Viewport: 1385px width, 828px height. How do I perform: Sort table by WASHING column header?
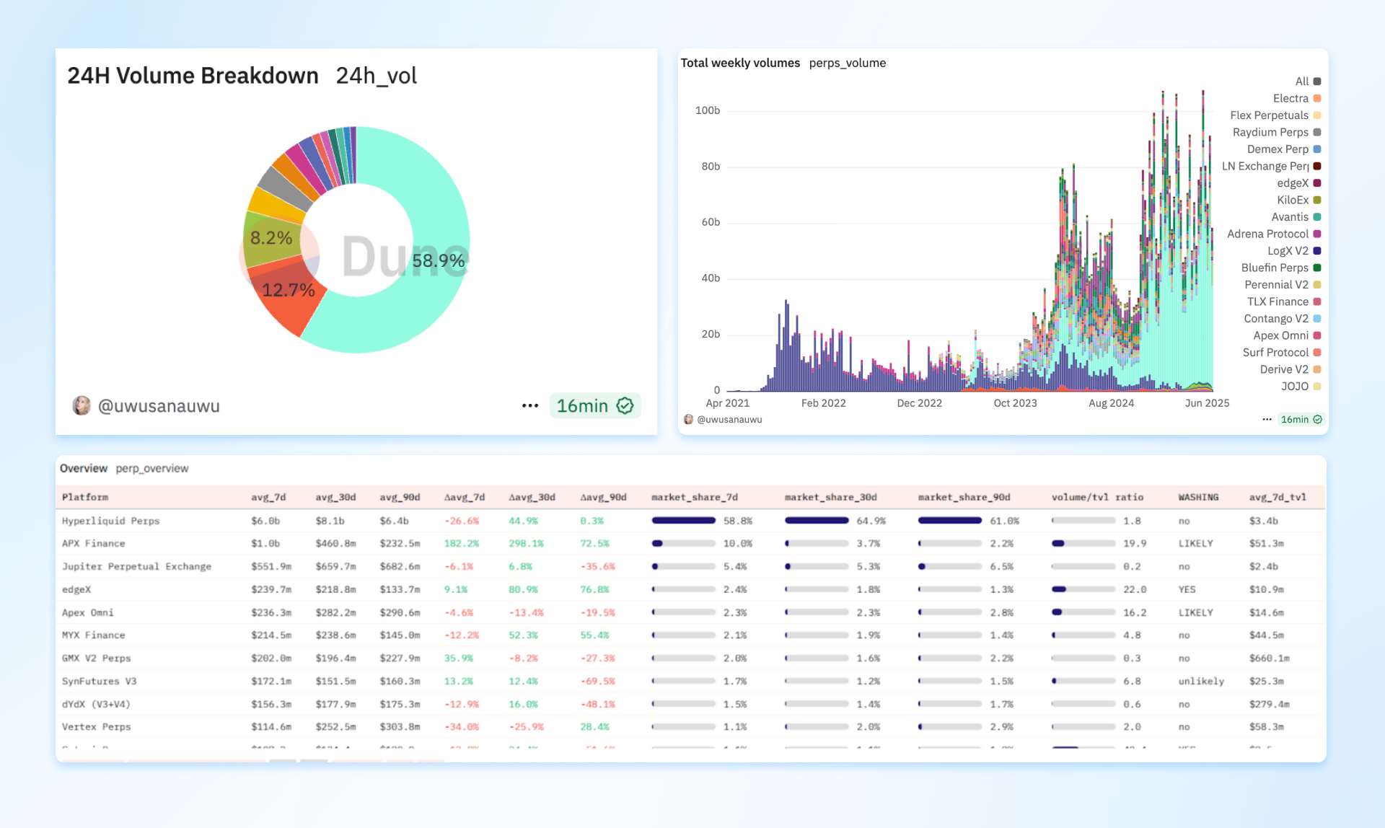coord(1198,497)
